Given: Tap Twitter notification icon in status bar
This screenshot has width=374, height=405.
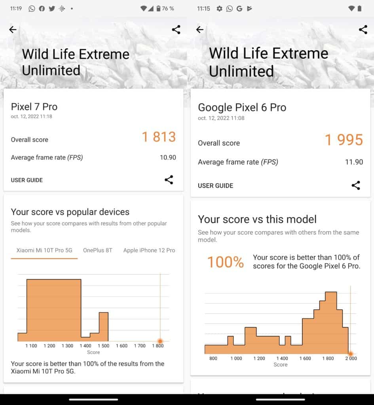Looking at the screenshot, I should coord(52,9).
